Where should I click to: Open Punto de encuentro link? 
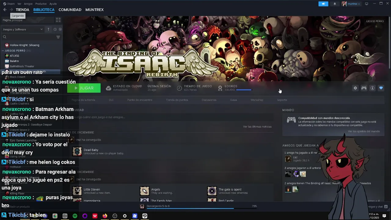point(140,100)
